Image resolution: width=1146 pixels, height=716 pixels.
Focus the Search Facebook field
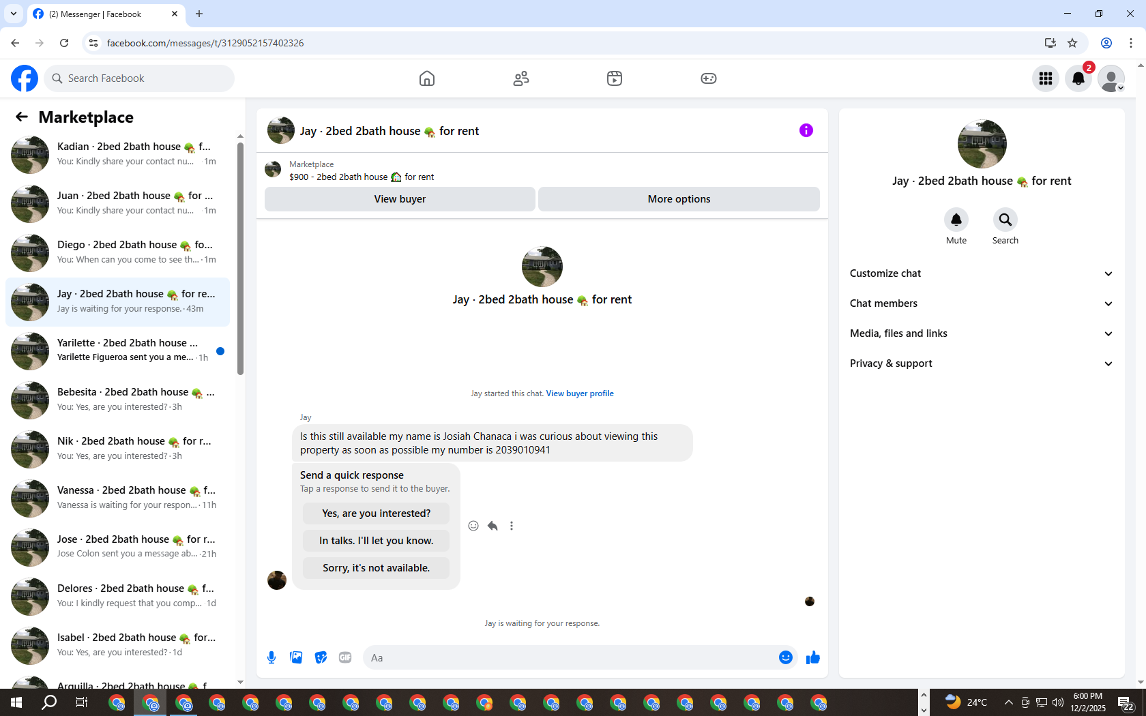(x=139, y=78)
